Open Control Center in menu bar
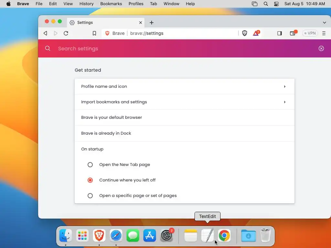The width and height of the screenshot is (331, 248). point(276,4)
